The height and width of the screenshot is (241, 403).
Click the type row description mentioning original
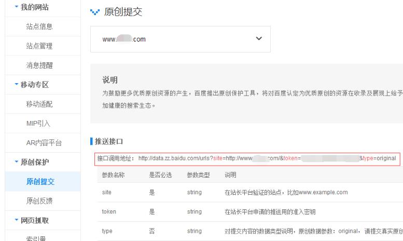click(314, 231)
